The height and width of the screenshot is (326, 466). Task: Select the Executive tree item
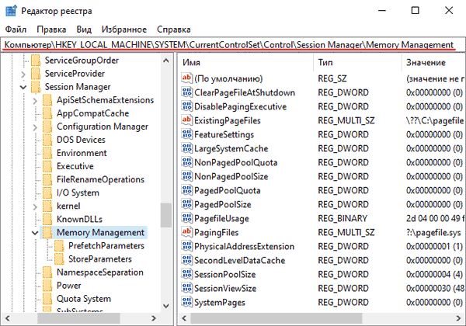click(75, 166)
